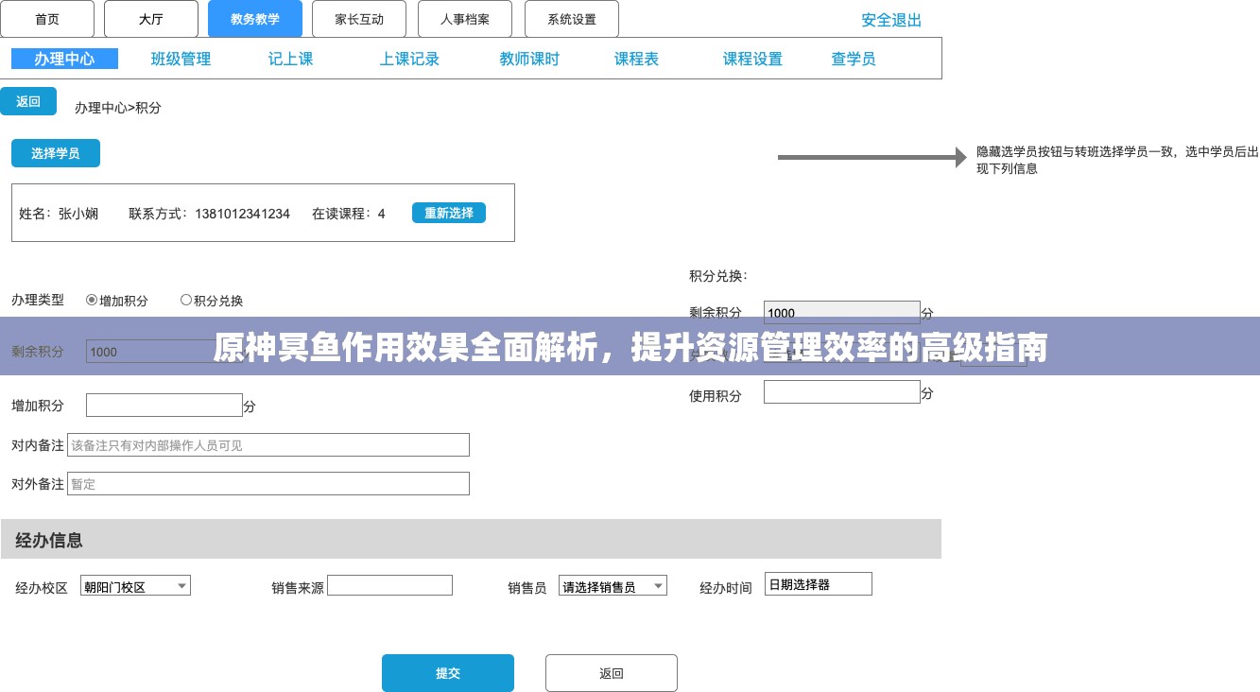Click the 剩余积分 field under 积分兑换
Image resolution: width=1260 pixels, height=692 pixels.
842,312
